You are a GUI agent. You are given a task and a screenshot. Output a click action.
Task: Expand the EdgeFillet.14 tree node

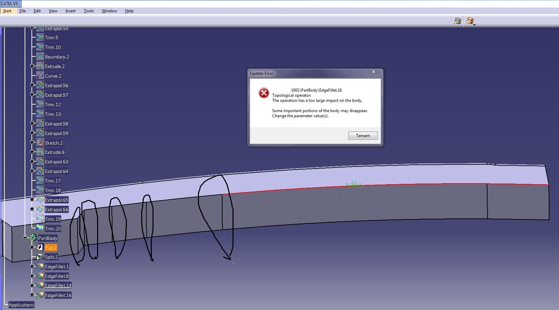[x=32, y=285]
